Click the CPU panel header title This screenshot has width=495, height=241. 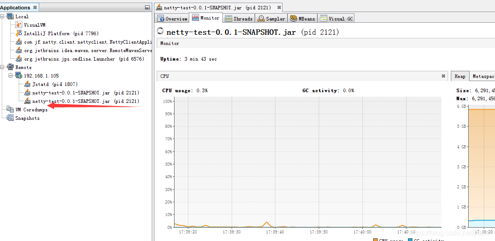pos(164,76)
